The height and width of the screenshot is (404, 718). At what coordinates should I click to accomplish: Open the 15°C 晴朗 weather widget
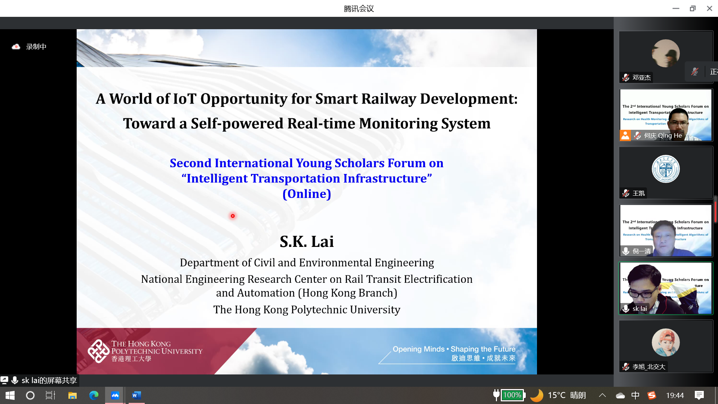click(563, 395)
